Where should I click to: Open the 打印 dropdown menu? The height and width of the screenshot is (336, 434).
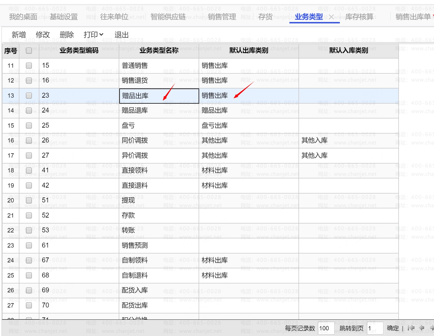93,35
